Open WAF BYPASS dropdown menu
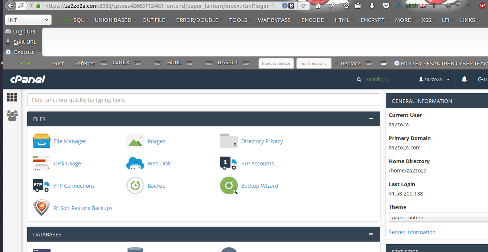Viewport: 488px width, 252px height. (x=277, y=20)
